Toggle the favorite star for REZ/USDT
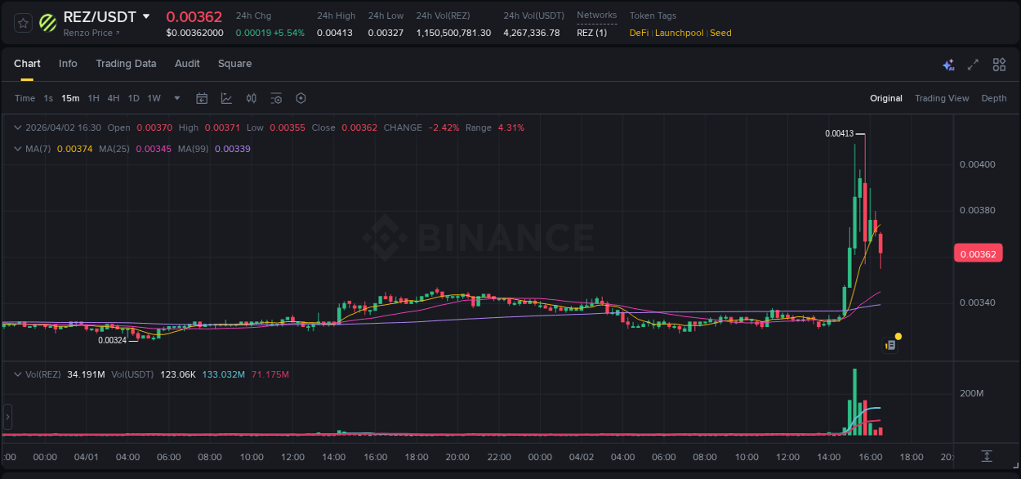1021x479 pixels. click(23, 22)
